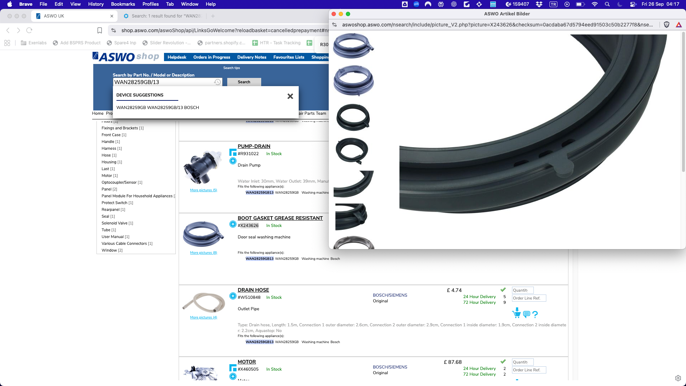Open the Bookmarks menu in menu bar
686x386 pixels.
tap(123, 4)
